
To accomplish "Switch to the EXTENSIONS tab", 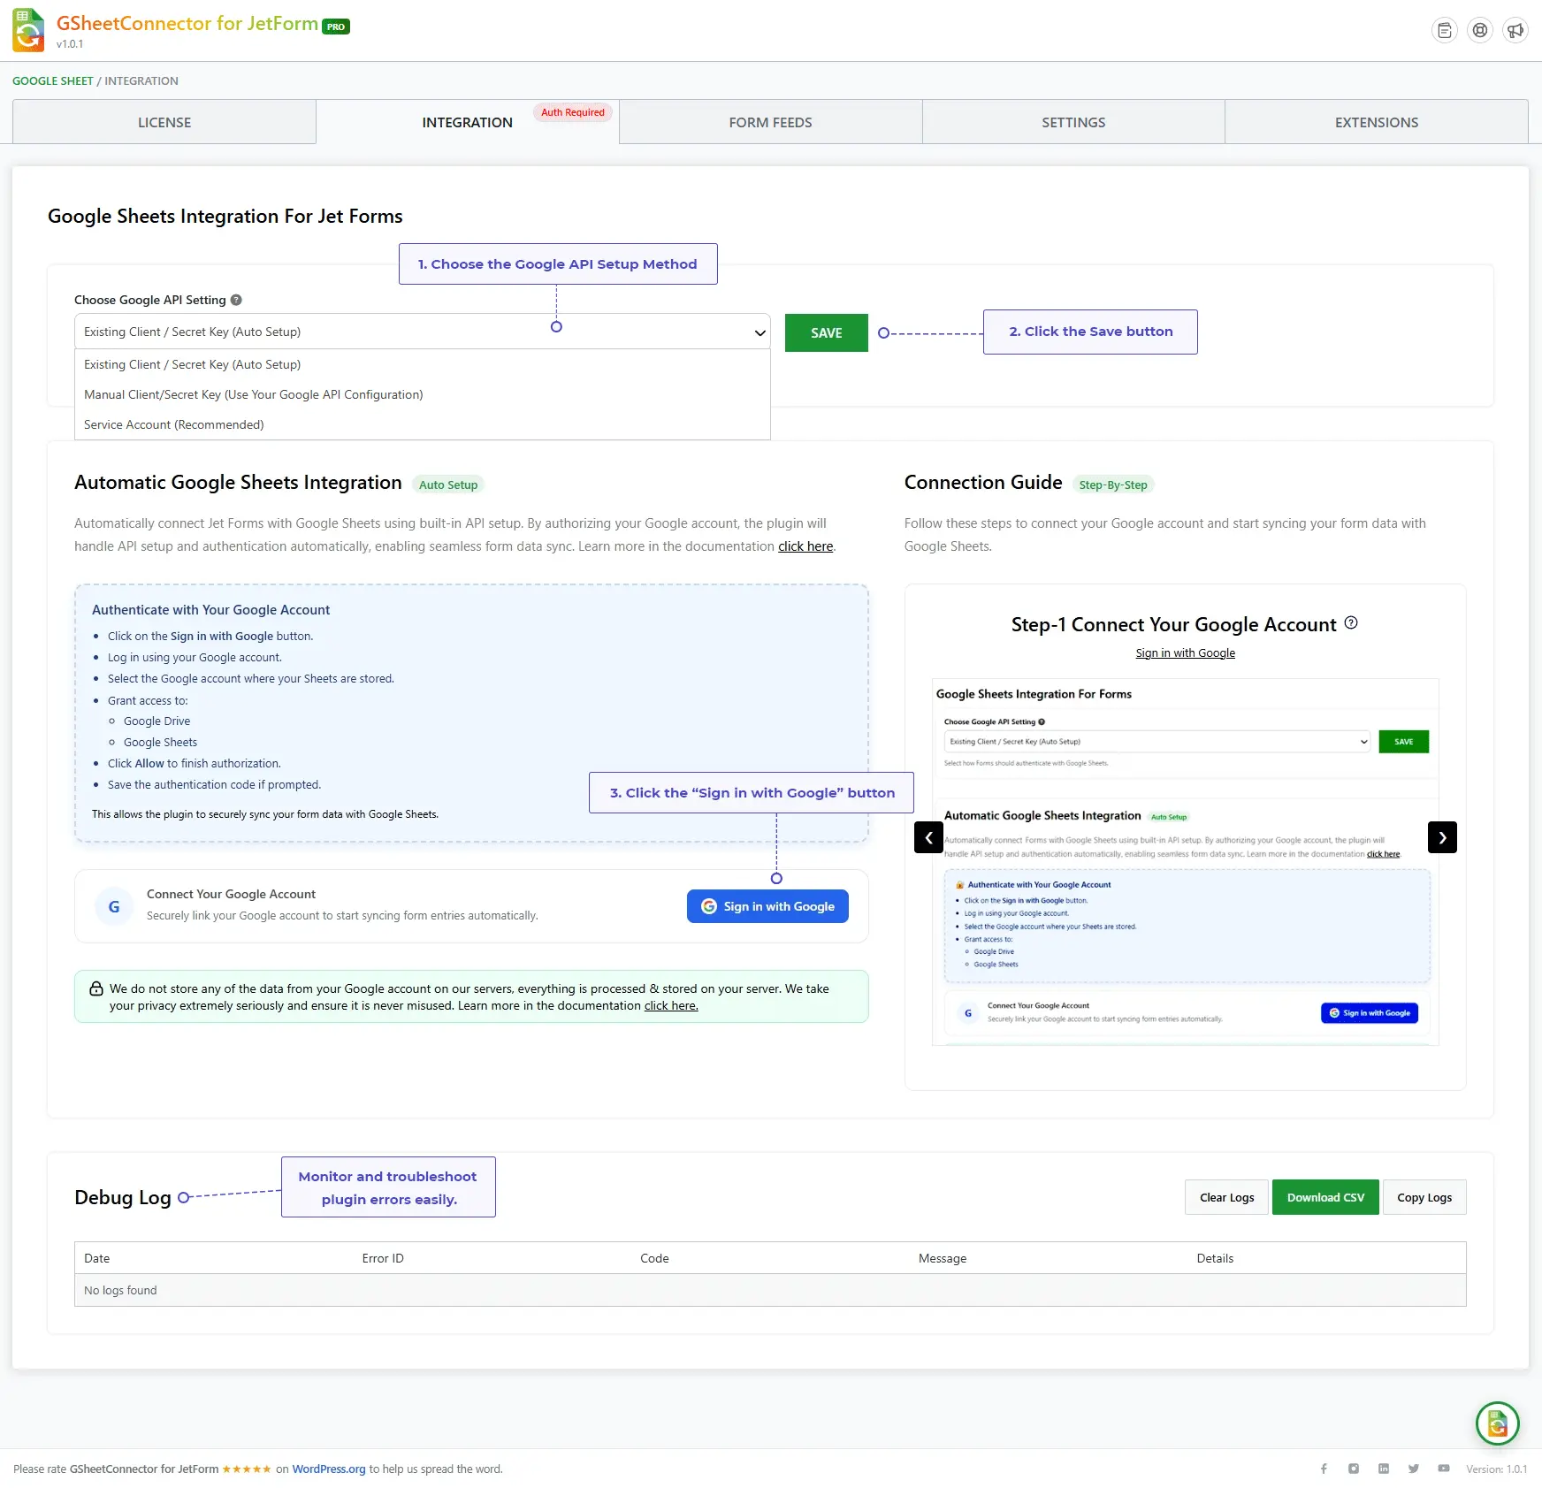I will pyautogui.click(x=1377, y=122).
